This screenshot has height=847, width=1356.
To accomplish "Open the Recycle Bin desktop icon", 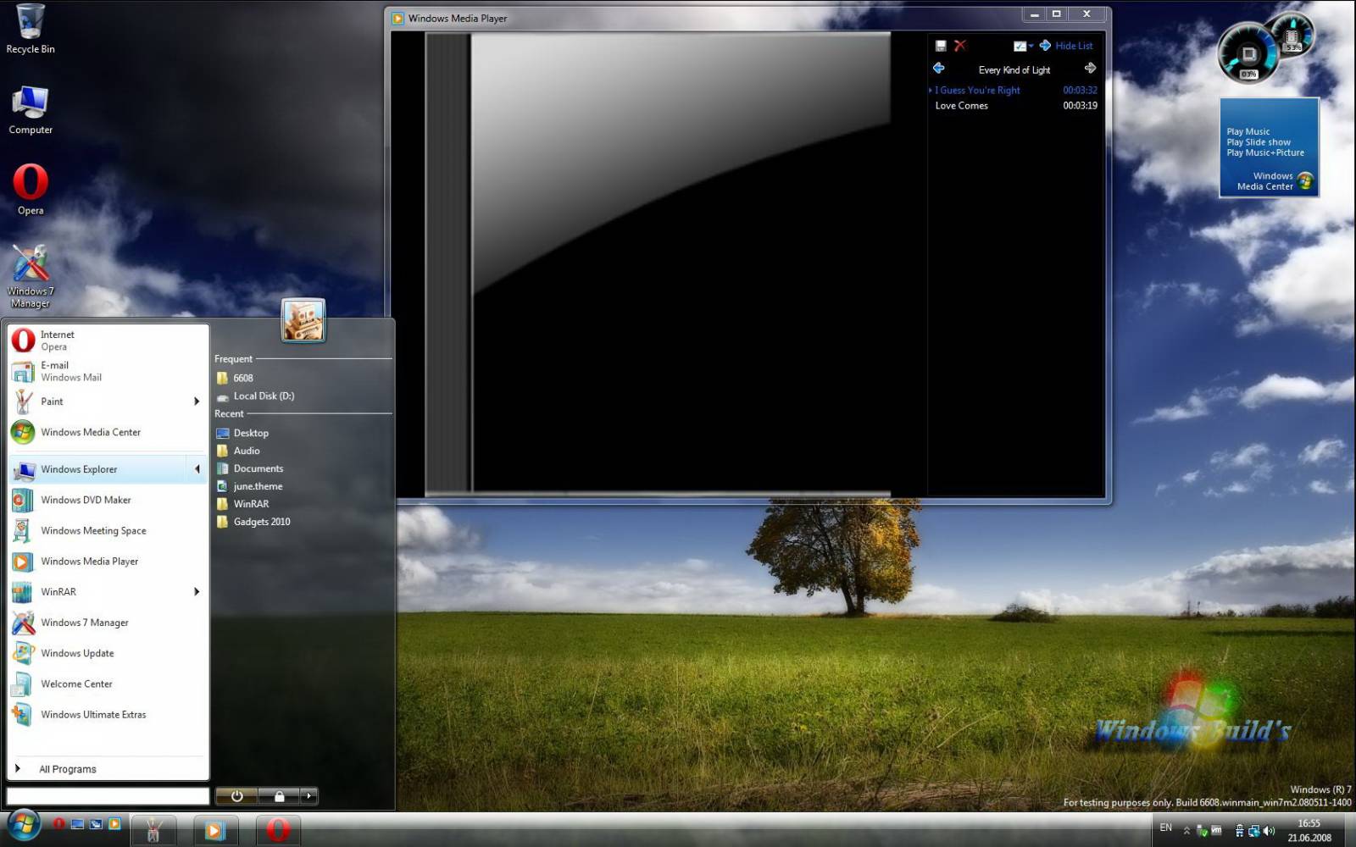I will (31, 30).
